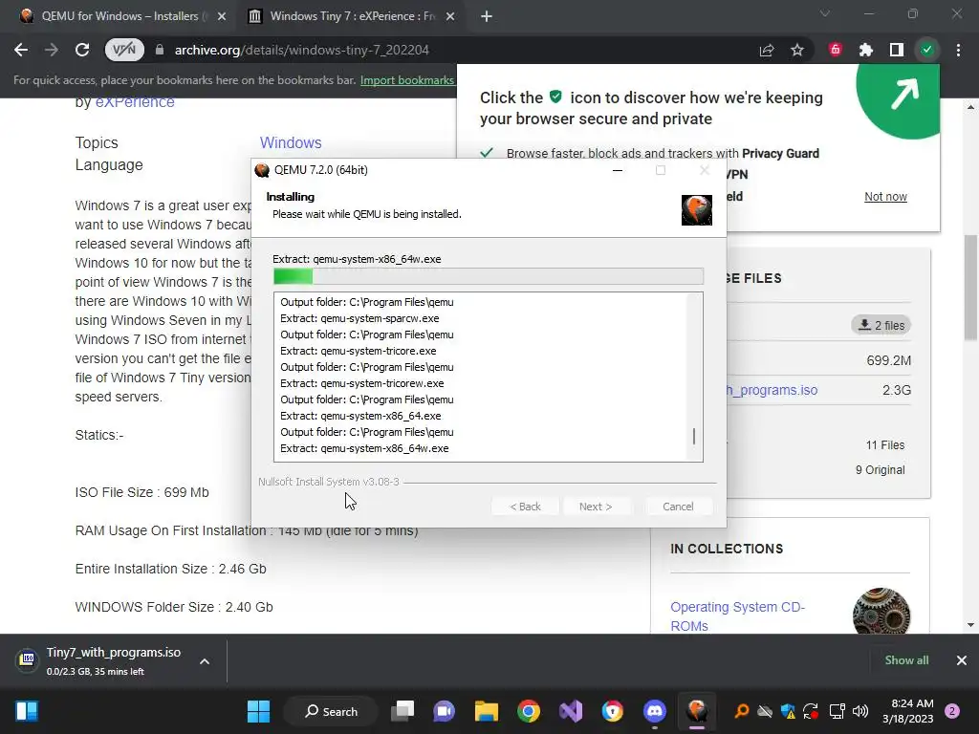Download the 2 files button

point(881,325)
